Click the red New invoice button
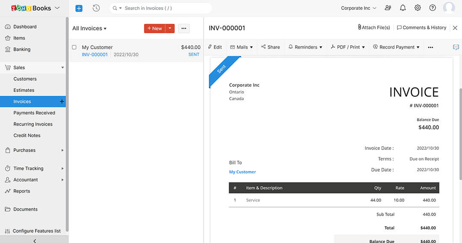Image resolution: width=462 pixels, height=243 pixels. [x=154, y=29]
